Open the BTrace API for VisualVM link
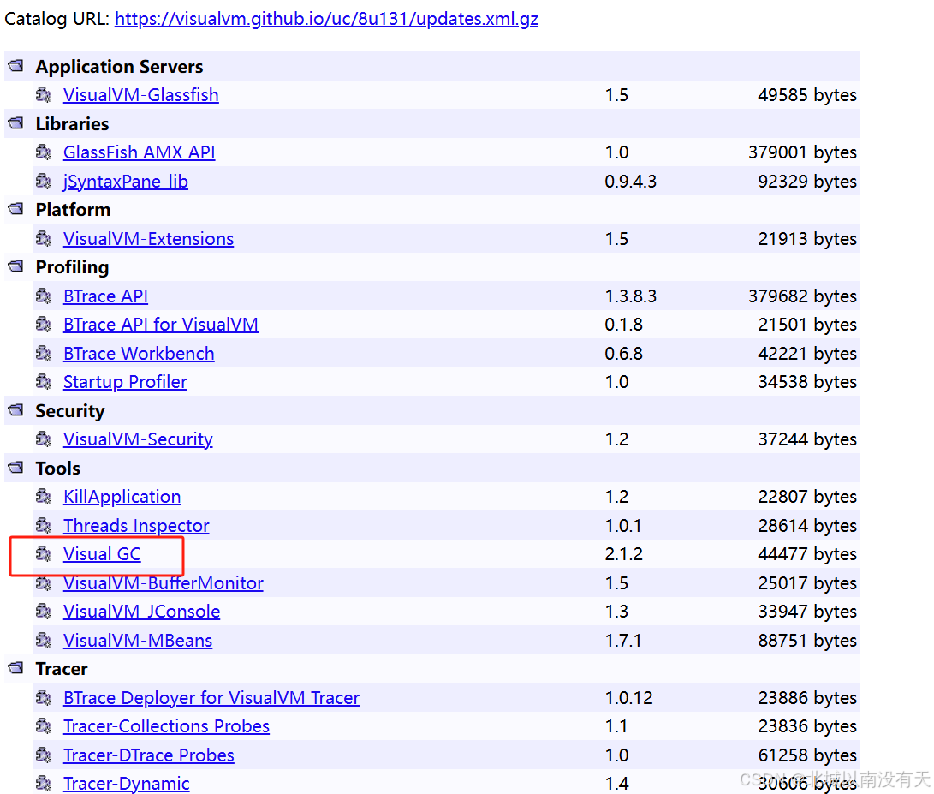Image resolution: width=934 pixels, height=794 pixels. [x=161, y=325]
